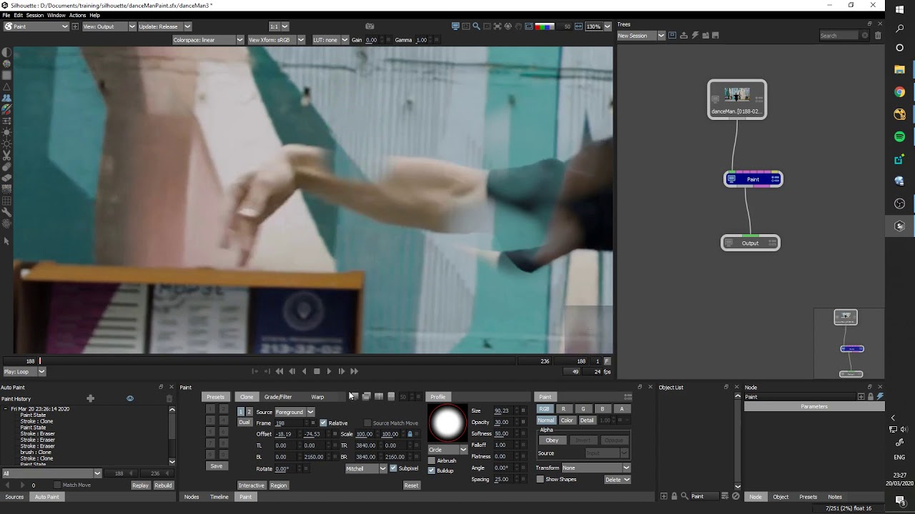The image size is (915, 514).
Task: Select the paint palette brush tool
Action: coord(6,109)
